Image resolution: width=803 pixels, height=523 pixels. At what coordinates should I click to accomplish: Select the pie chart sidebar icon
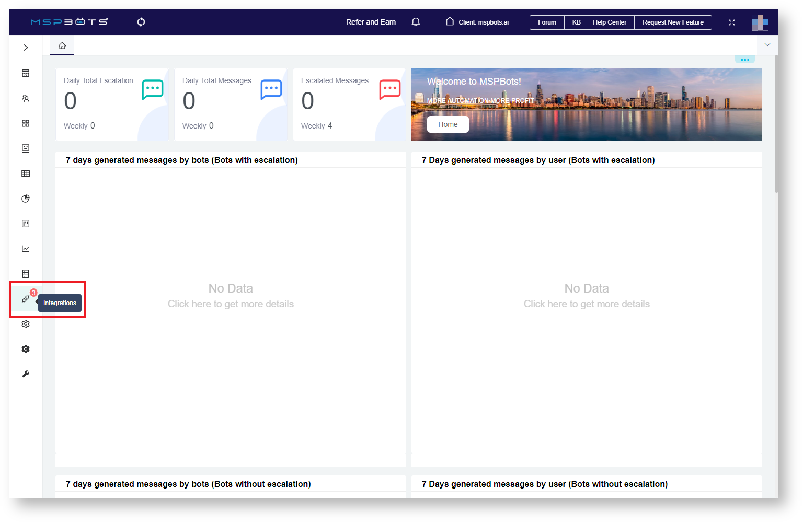coord(25,199)
